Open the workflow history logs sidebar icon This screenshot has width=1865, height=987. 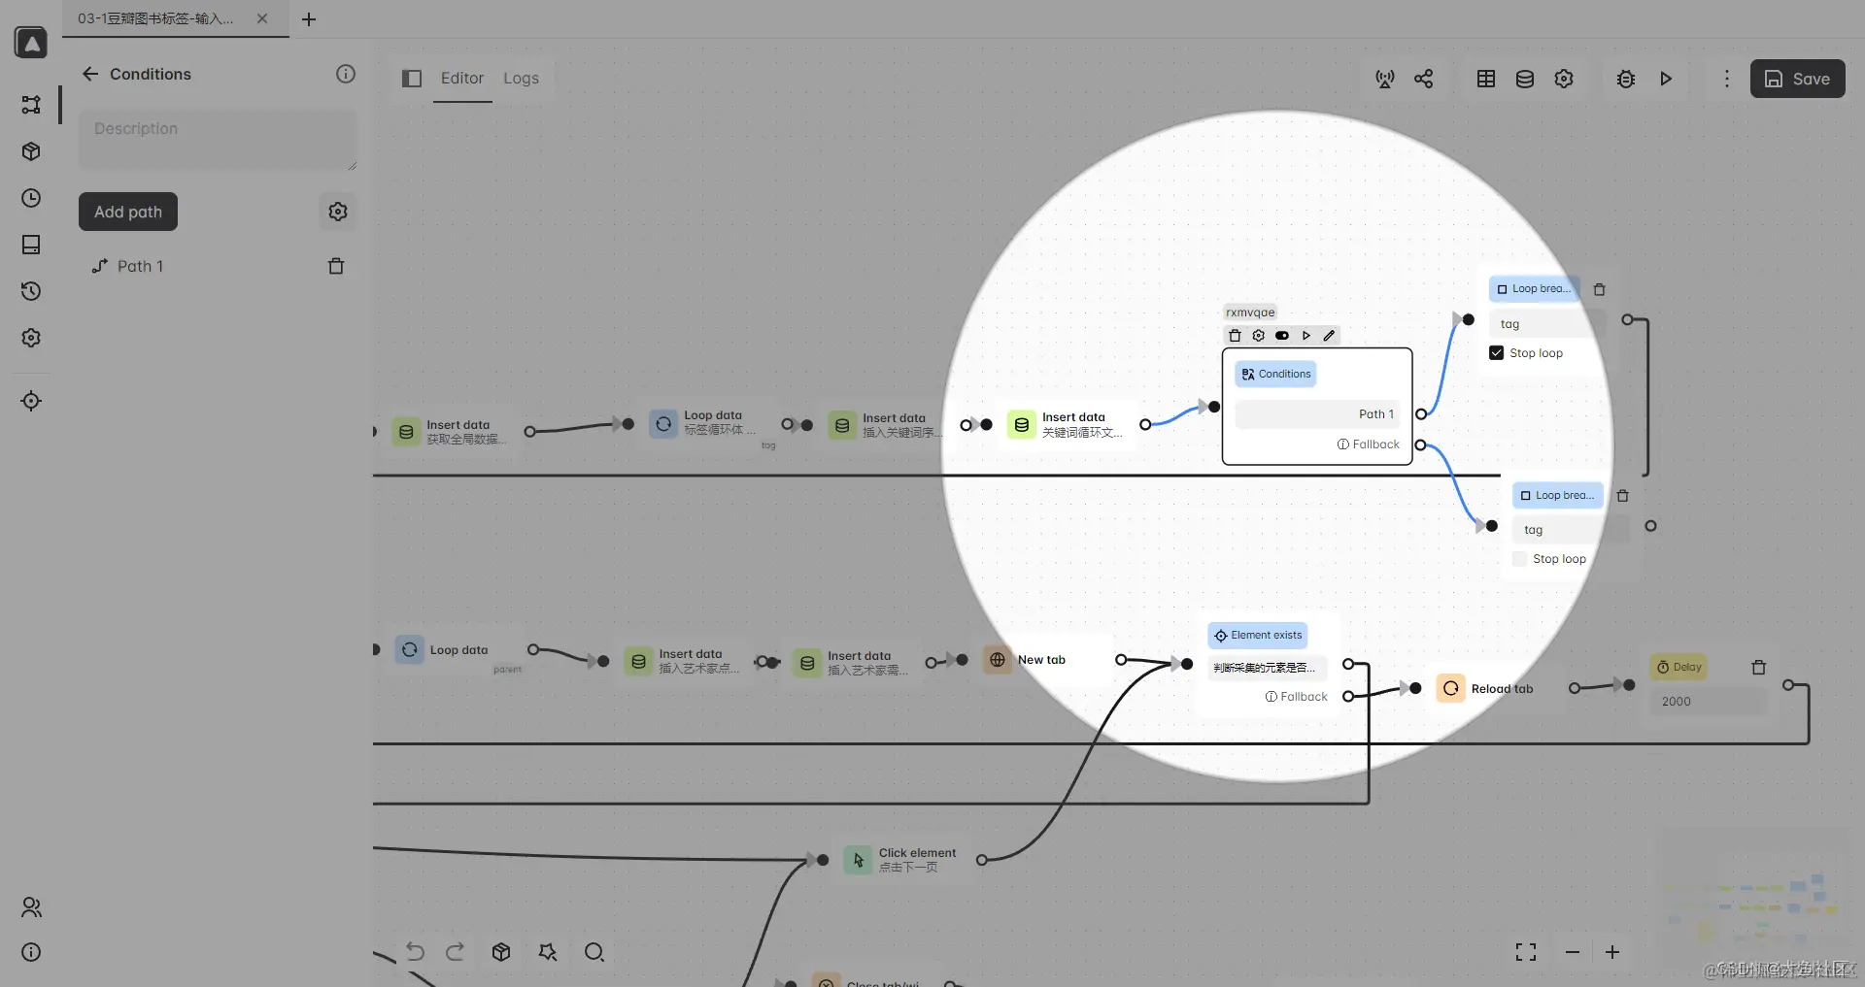click(x=31, y=291)
